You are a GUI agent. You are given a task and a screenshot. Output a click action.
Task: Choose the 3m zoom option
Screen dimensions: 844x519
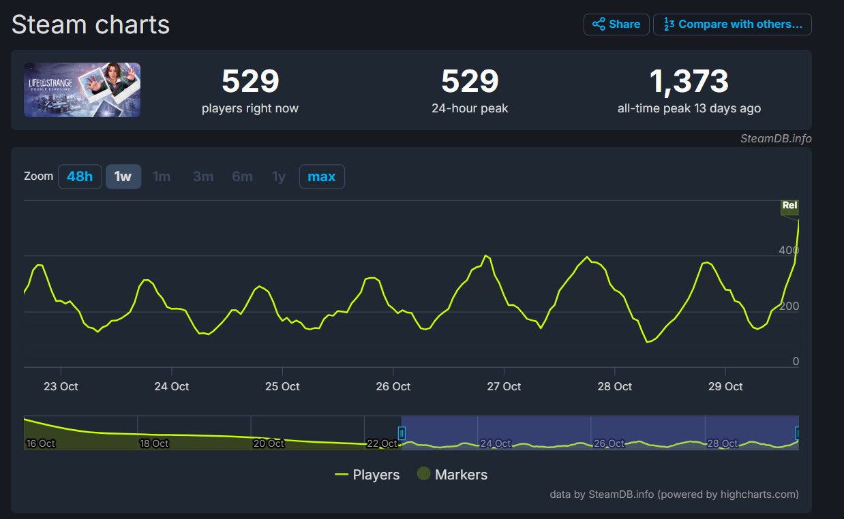203,176
